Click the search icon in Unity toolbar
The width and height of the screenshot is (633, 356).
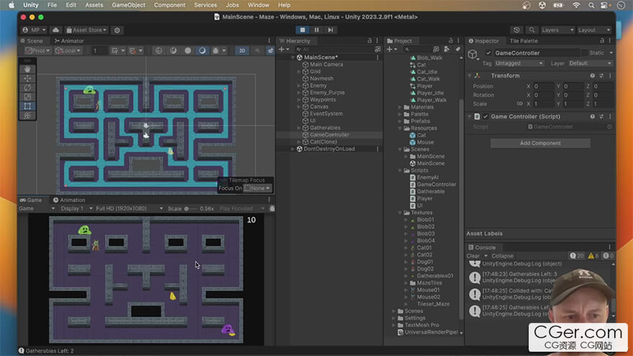[532, 30]
